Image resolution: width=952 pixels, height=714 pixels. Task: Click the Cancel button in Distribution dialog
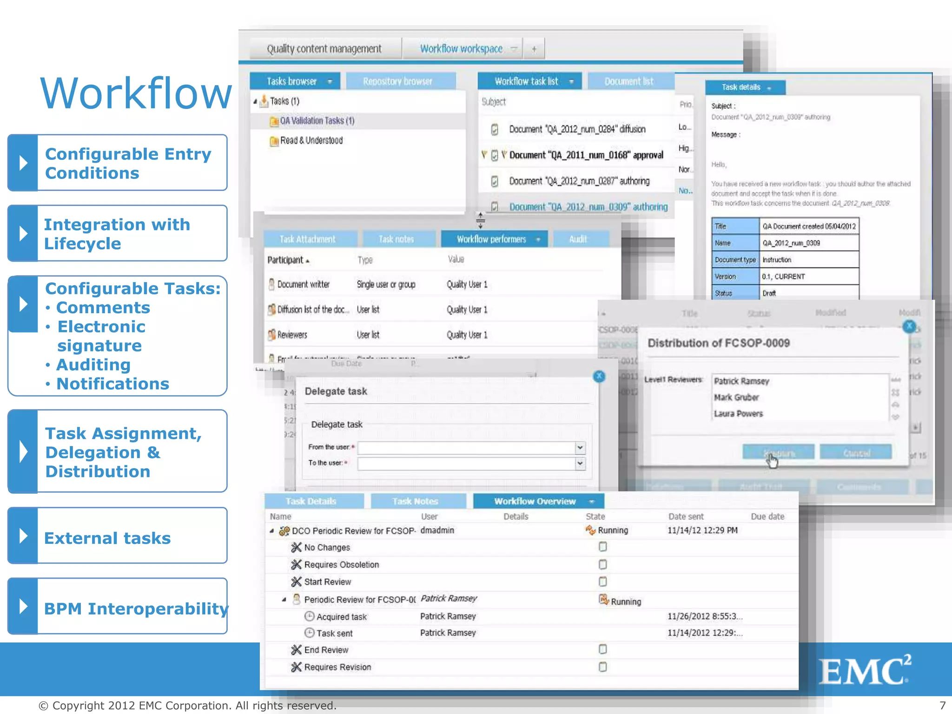[x=856, y=452]
